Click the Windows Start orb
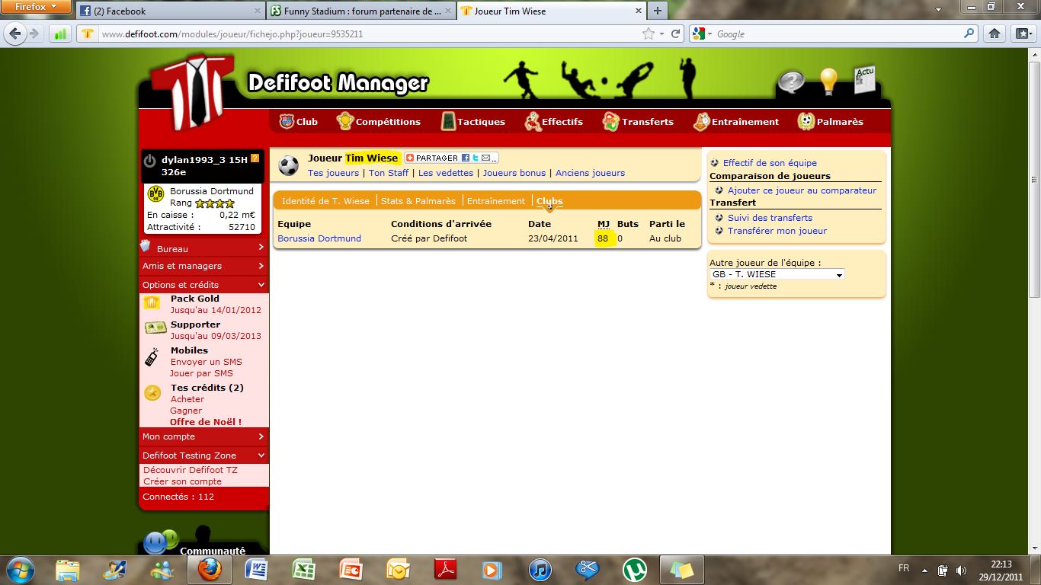The height and width of the screenshot is (585, 1041). pos(20,569)
